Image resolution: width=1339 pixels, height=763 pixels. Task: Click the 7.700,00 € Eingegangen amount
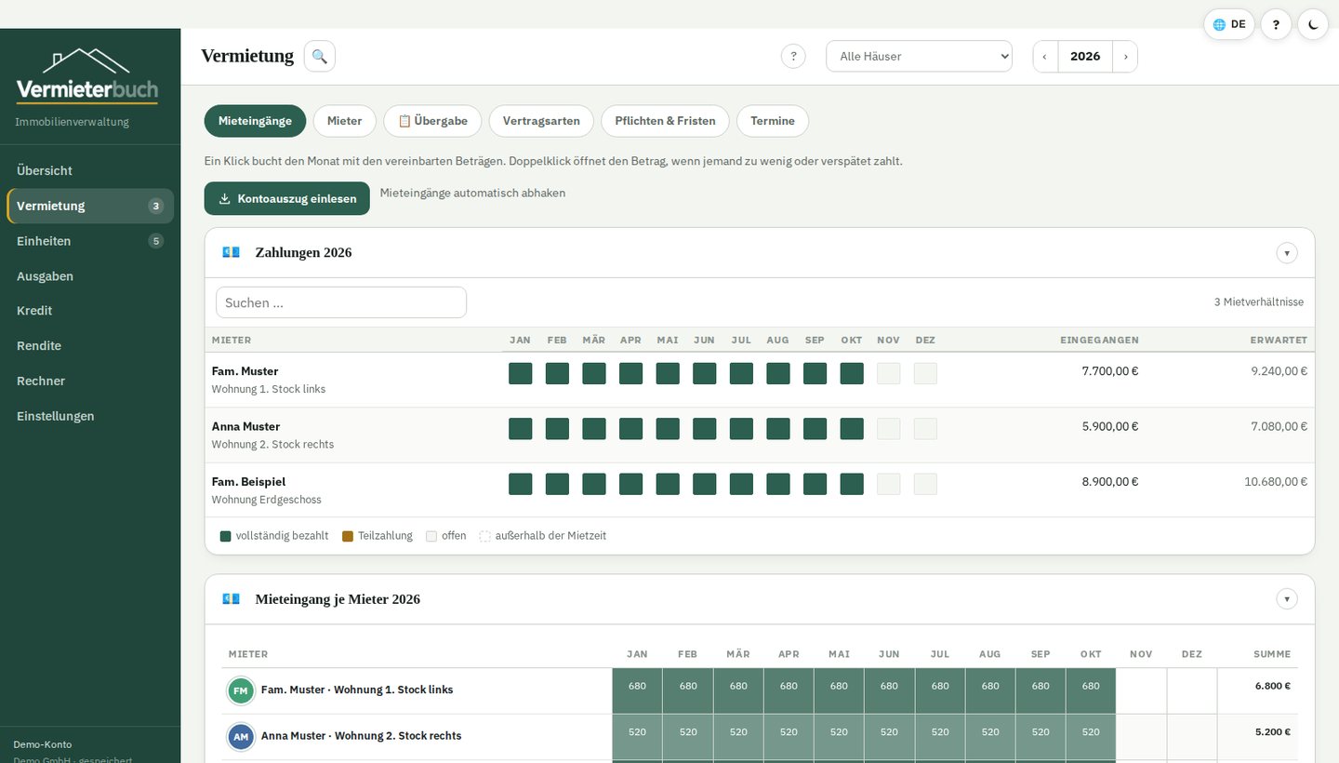point(1110,371)
